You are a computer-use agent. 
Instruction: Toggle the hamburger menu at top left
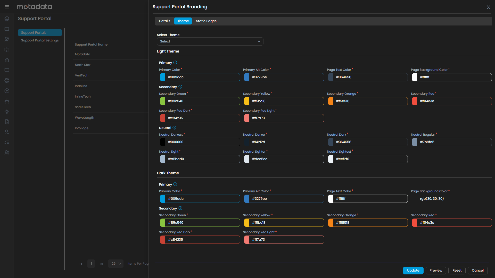pyautogui.click(x=7, y=7)
